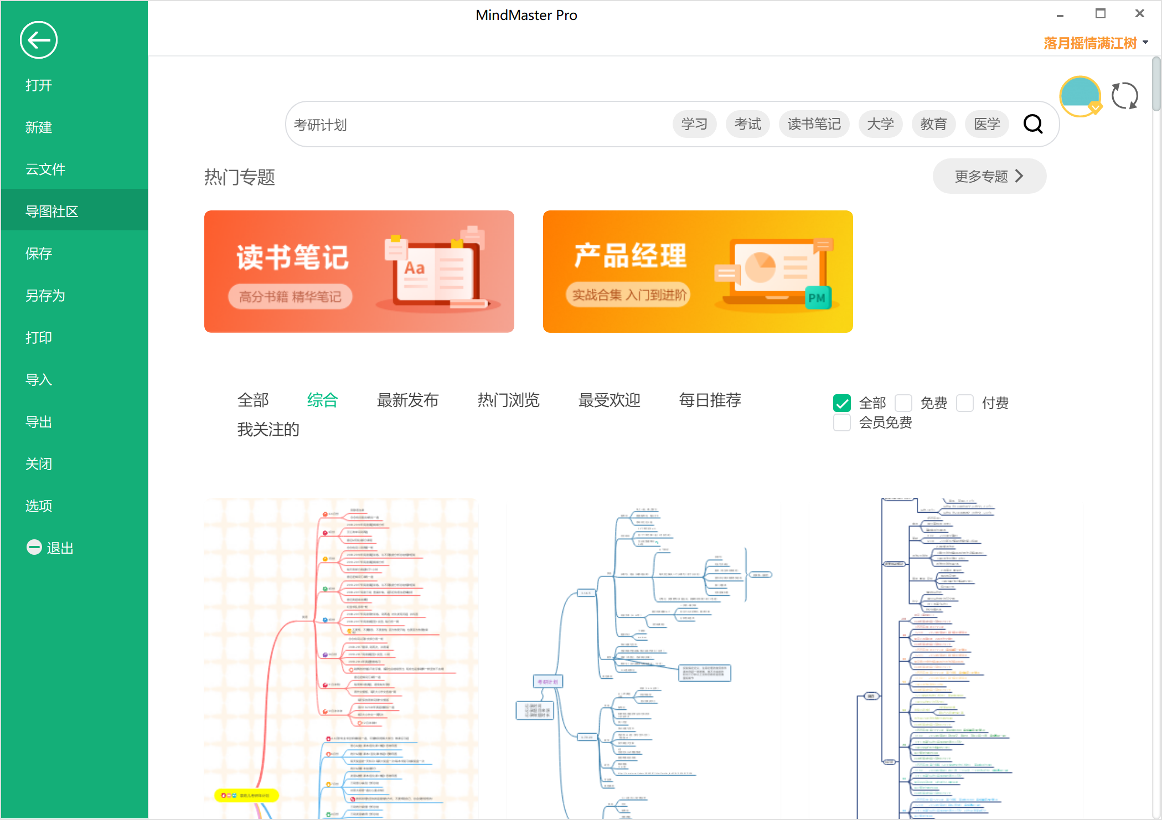
Task: Enable the 免费 checkbox
Action: 903,403
